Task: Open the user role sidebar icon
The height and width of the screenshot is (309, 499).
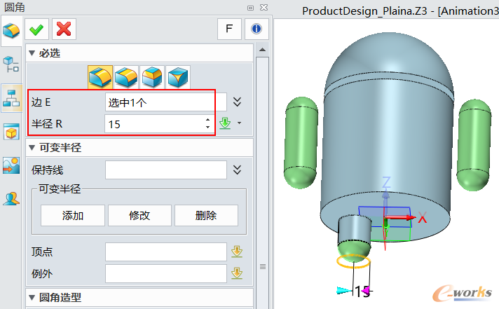Action: (11, 199)
